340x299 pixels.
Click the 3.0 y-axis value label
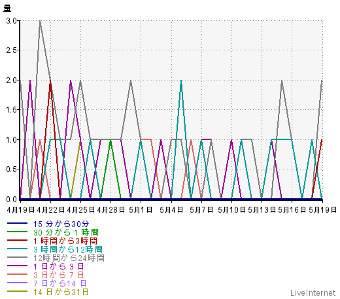click(x=11, y=21)
